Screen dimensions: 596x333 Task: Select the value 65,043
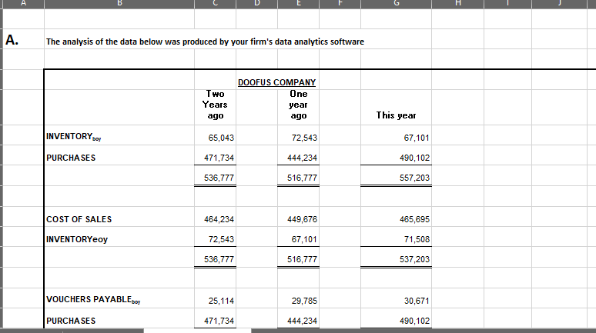[221, 138]
